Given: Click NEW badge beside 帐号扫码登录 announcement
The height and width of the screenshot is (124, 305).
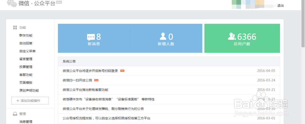Looking at the screenshot, I should point(122,71).
